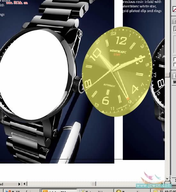Select the knurled watch crown shape
Viewport: 176px width, 192px height.
[x=77, y=84]
